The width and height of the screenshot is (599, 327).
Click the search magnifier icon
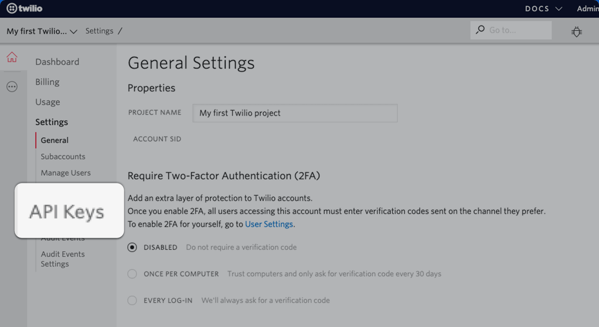click(x=480, y=30)
